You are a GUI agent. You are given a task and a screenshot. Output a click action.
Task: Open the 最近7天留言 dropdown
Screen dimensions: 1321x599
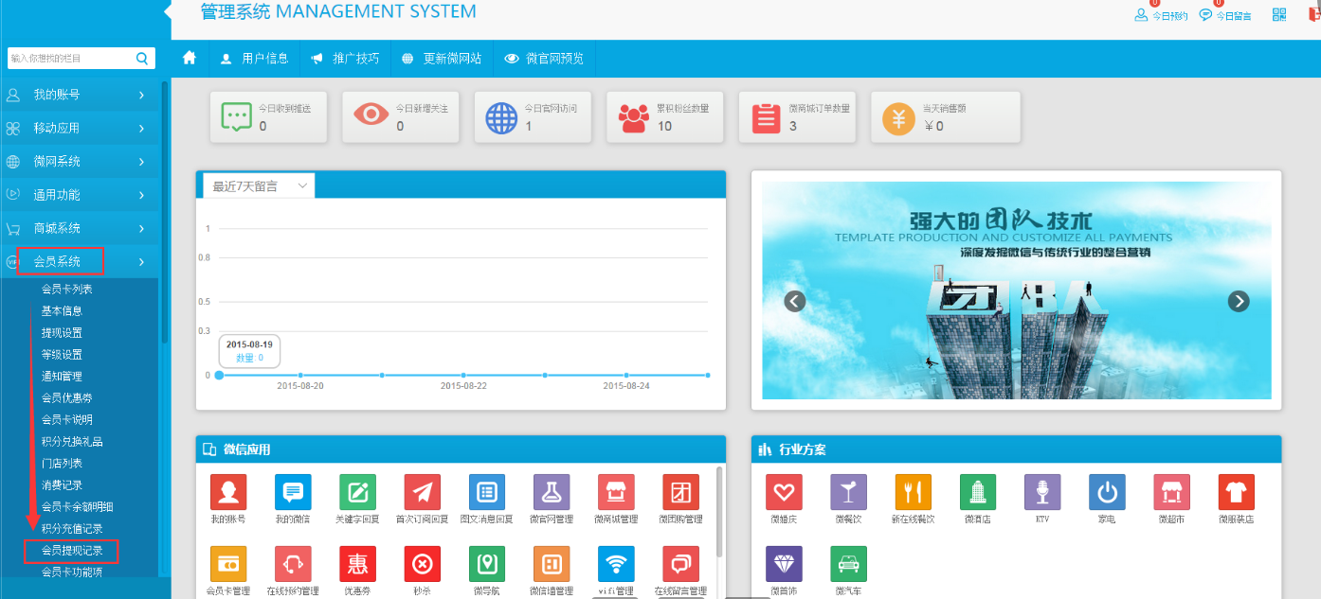259,186
